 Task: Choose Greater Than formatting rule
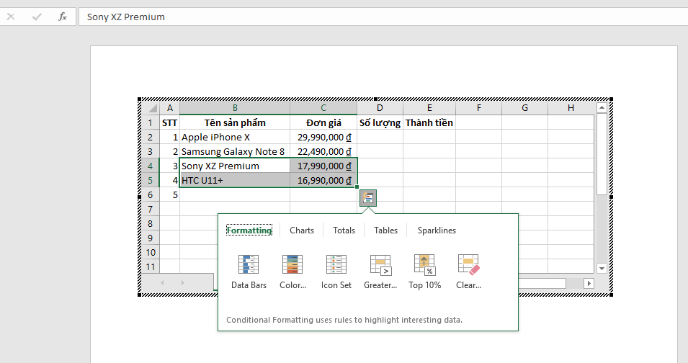point(380,272)
